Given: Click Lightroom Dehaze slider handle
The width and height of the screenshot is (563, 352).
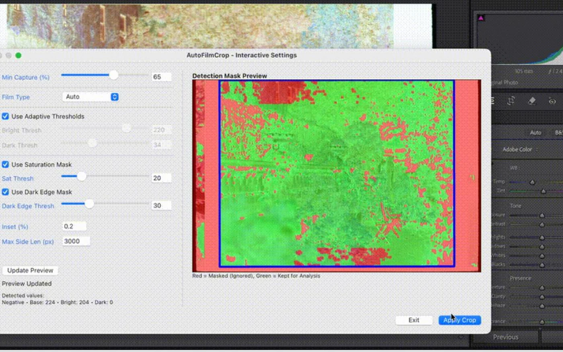Looking at the screenshot, I should click(542, 306).
